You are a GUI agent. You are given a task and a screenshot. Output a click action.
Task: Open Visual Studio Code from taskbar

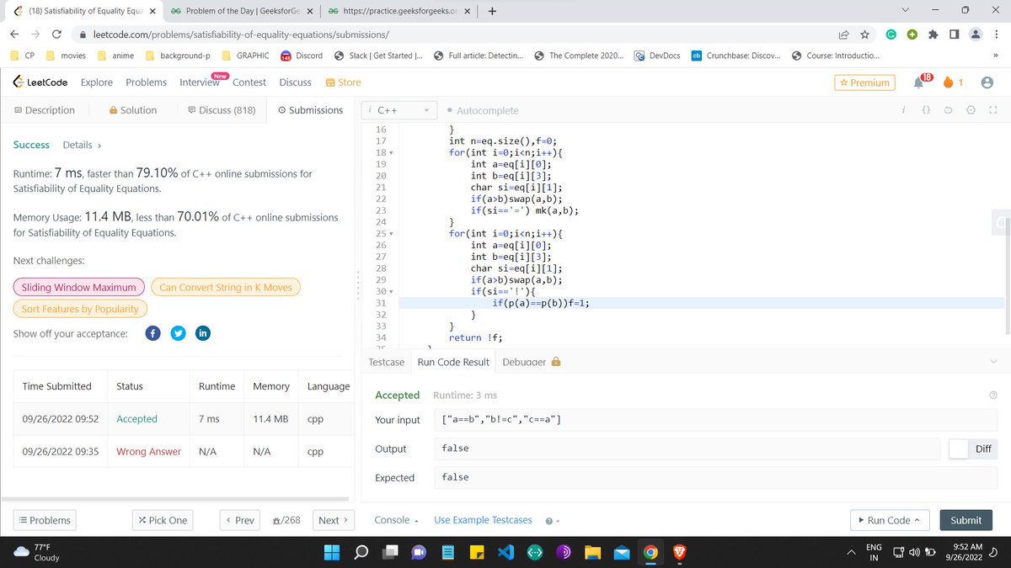pos(505,553)
